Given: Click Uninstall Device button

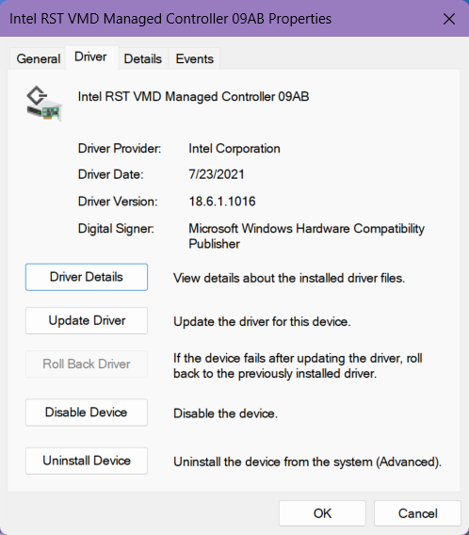Looking at the screenshot, I should click(x=87, y=461).
